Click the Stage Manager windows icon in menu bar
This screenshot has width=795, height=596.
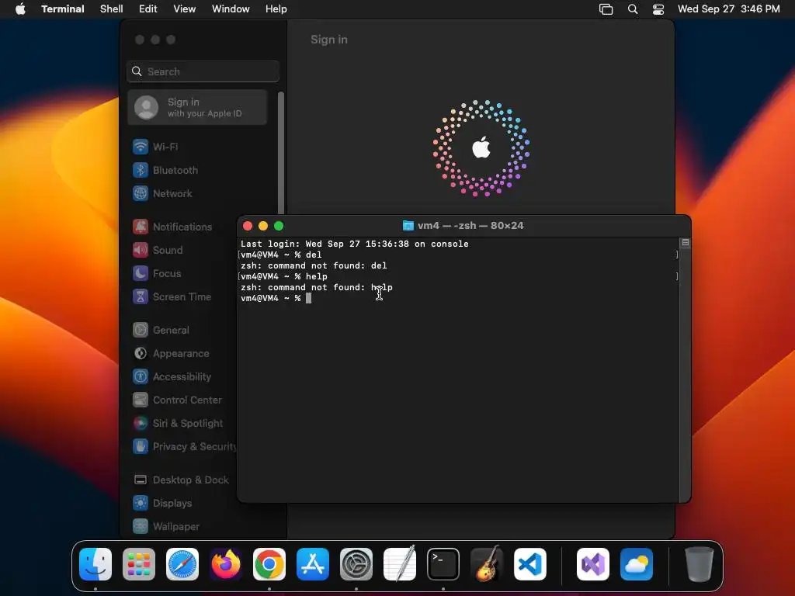[x=606, y=9]
